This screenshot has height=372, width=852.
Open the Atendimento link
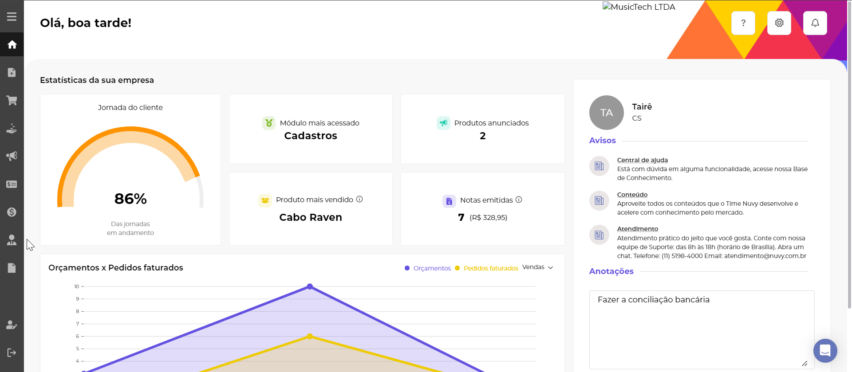(637, 229)
